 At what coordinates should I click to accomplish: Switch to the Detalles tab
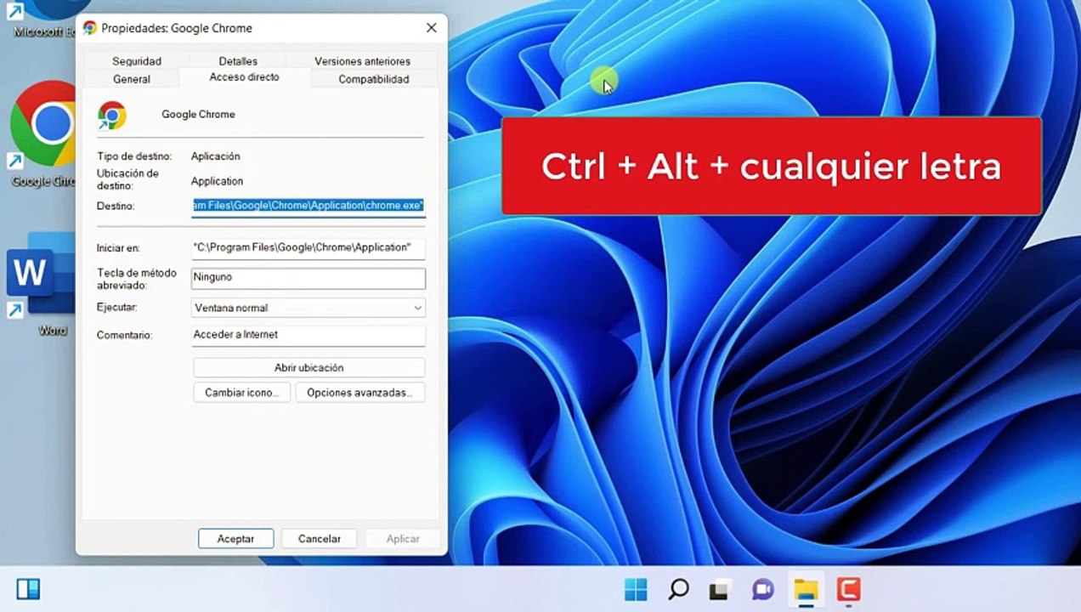238,61
